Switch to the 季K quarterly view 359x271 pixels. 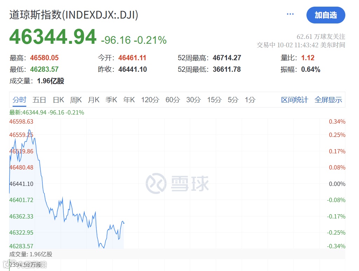pos(111,100)
